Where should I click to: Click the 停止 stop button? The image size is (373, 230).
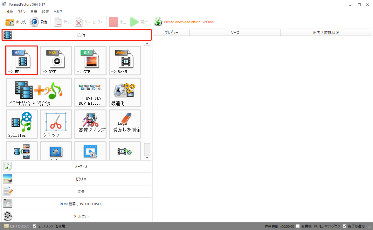coord(118,22)
